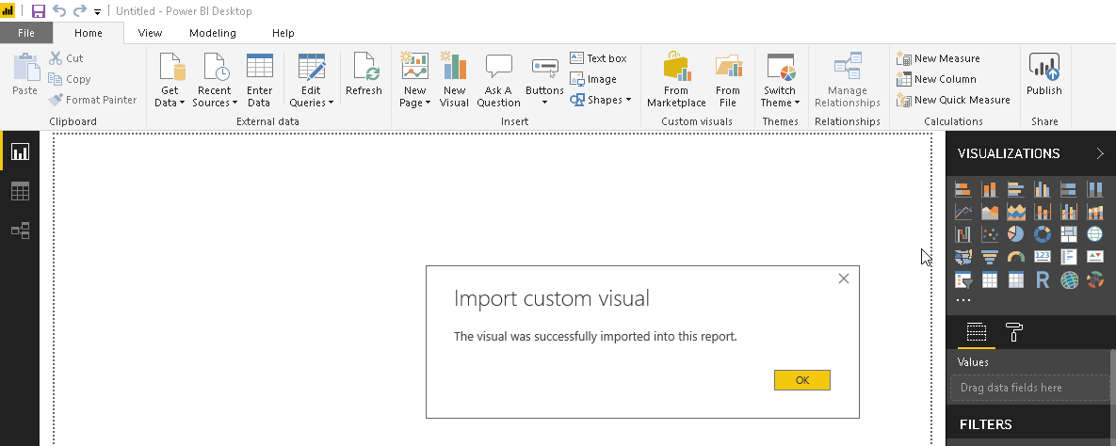Select the pie chart visualization
The width and height of the screenshot is (1116, 446).
1015,234
